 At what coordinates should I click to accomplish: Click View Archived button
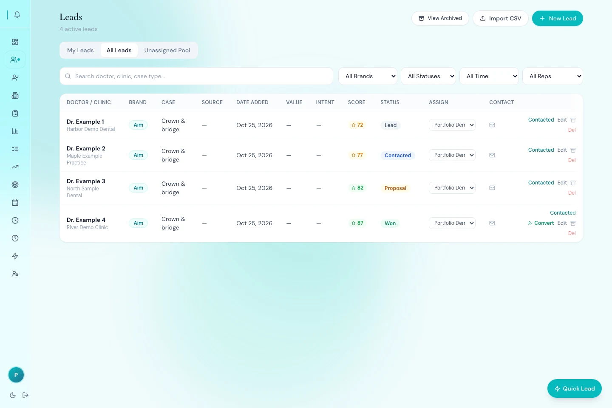point(440,18)
